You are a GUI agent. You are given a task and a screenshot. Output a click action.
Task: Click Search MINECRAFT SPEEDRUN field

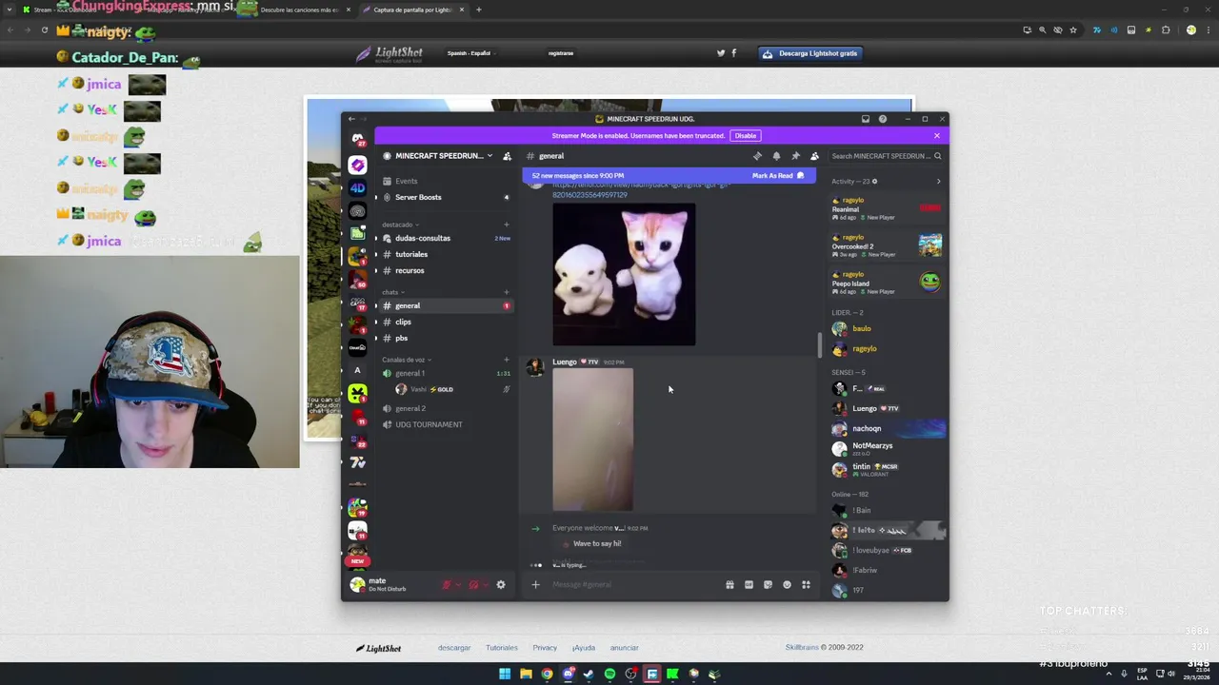coord(886,156)
